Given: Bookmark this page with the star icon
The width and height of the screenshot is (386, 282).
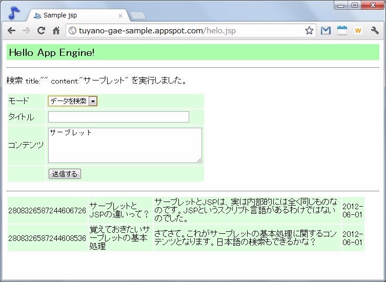Looking at the screenshot, I should [309, 31].
